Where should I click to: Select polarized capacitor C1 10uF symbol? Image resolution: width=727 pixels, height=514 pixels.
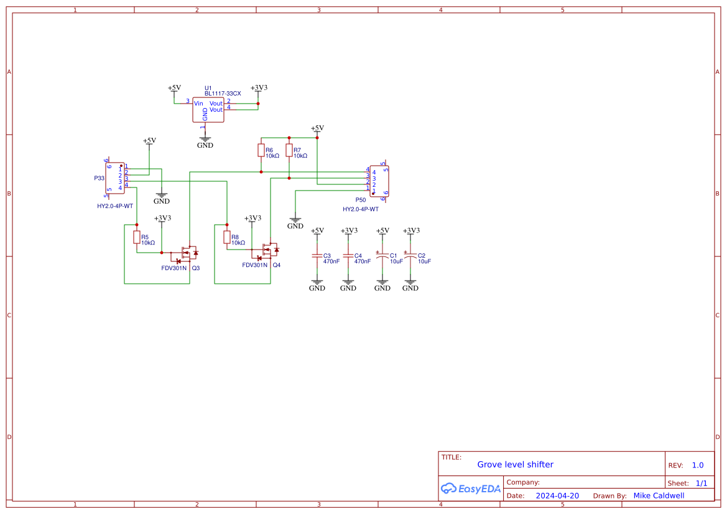tap(382, 255)
